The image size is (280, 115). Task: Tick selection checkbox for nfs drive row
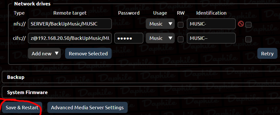248,25
